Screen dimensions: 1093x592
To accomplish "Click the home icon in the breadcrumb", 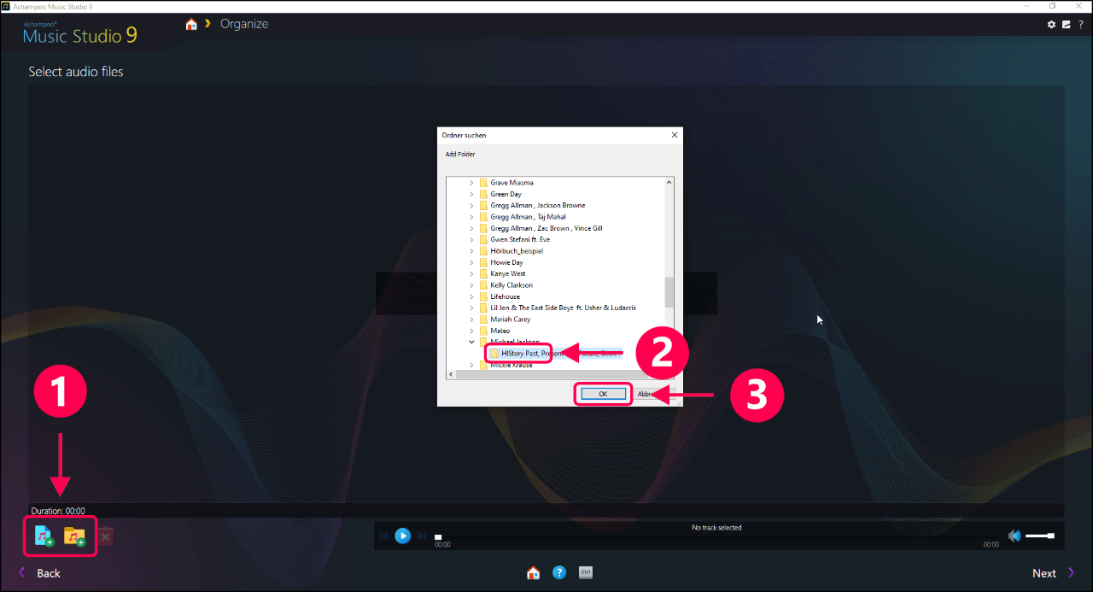I will coord(191,24).
